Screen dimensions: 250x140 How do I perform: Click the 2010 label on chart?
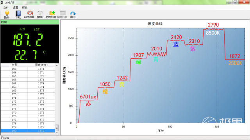coord(157,49)
